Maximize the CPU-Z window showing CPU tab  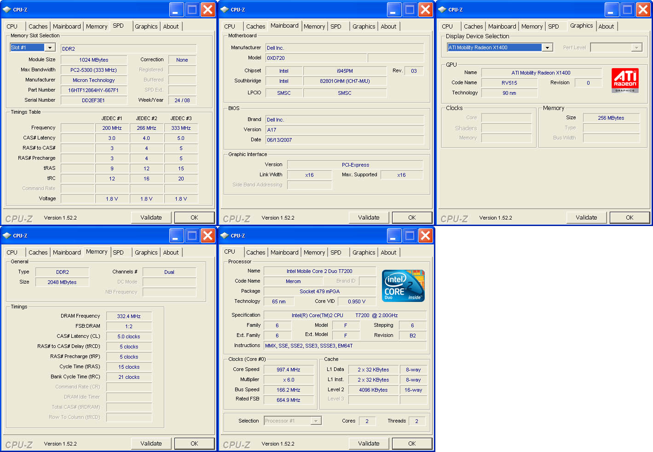[410, 236]
